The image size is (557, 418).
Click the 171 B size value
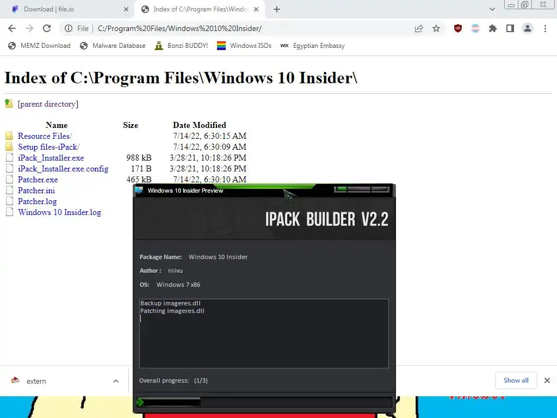[141, 169]
